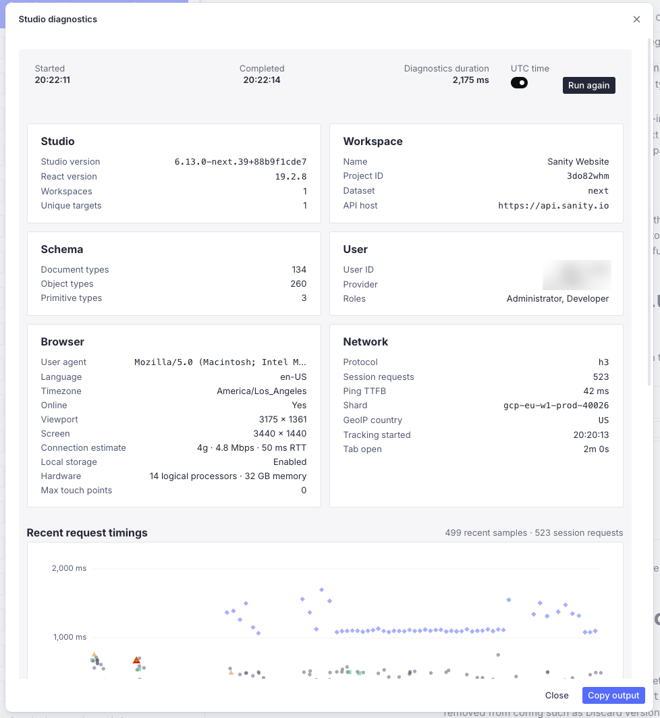Click the Object types count 260

(x=298, y=284)
